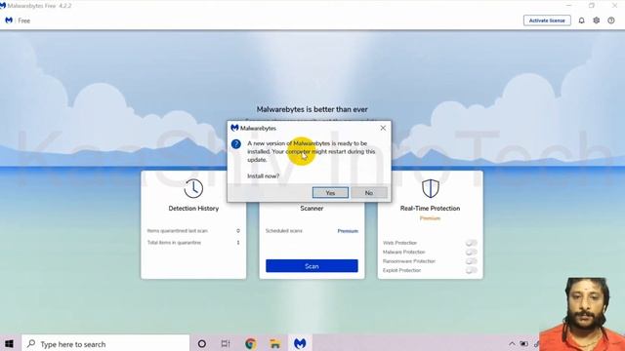Screen dimensions: 625x351
Task: Click the battery icon in system tray
Action: (523, 344)
